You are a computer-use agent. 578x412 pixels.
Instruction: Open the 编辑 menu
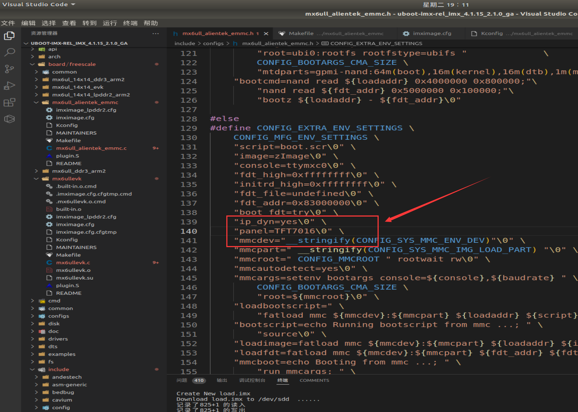(28, 23)
